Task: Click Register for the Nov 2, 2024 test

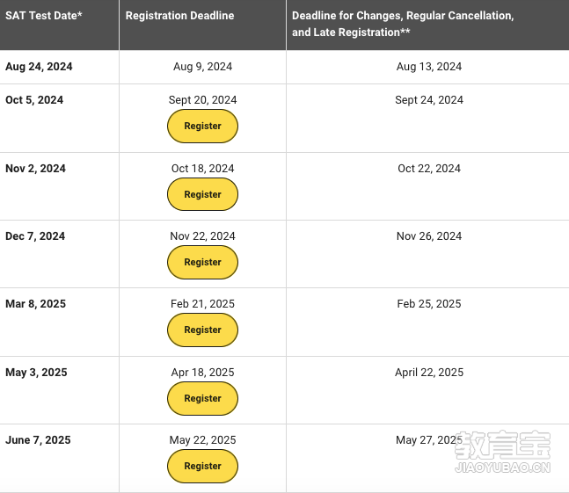Action: coord(202,194)
